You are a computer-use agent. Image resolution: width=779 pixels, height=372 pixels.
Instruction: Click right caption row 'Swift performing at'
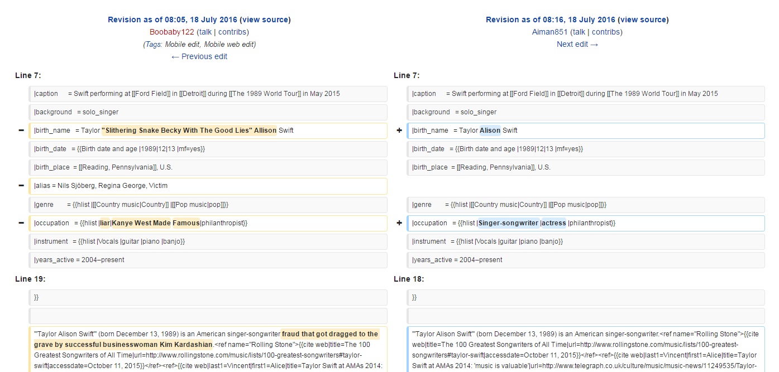pyautogui.click(x=586, y=94)
